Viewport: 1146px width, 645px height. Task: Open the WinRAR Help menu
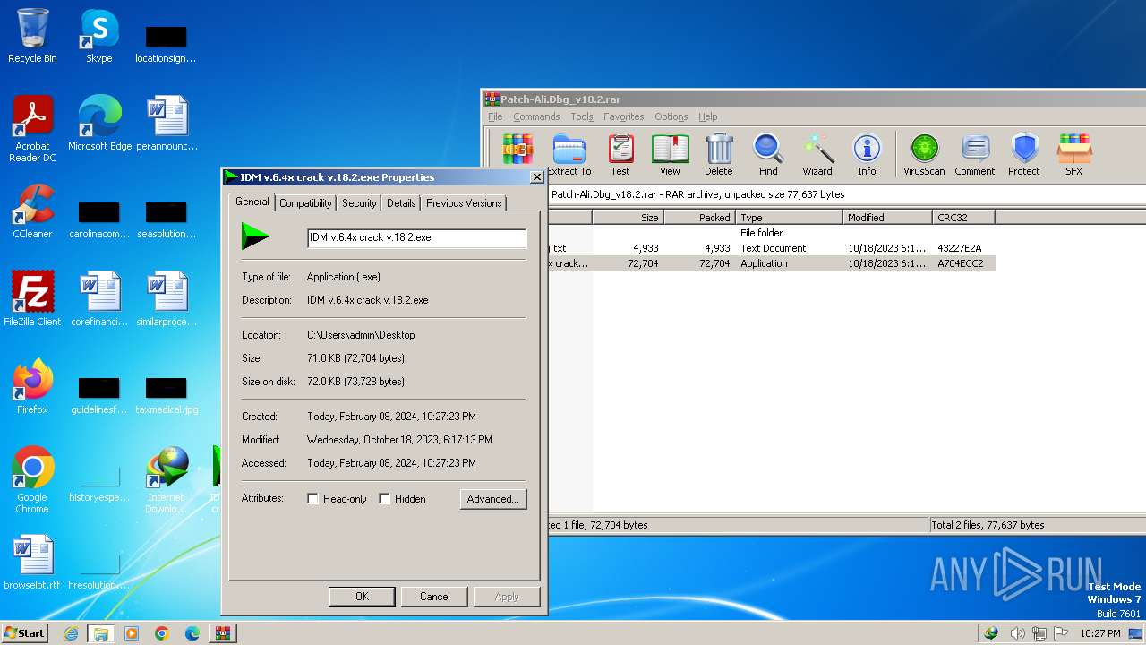coord(707,116)
